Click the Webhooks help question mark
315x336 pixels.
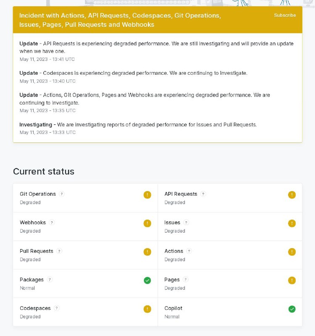tap(52, 223)
